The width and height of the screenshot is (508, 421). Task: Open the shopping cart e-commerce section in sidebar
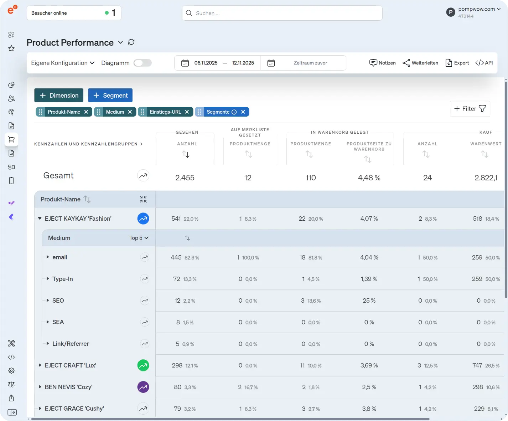(x=11, y=139)
